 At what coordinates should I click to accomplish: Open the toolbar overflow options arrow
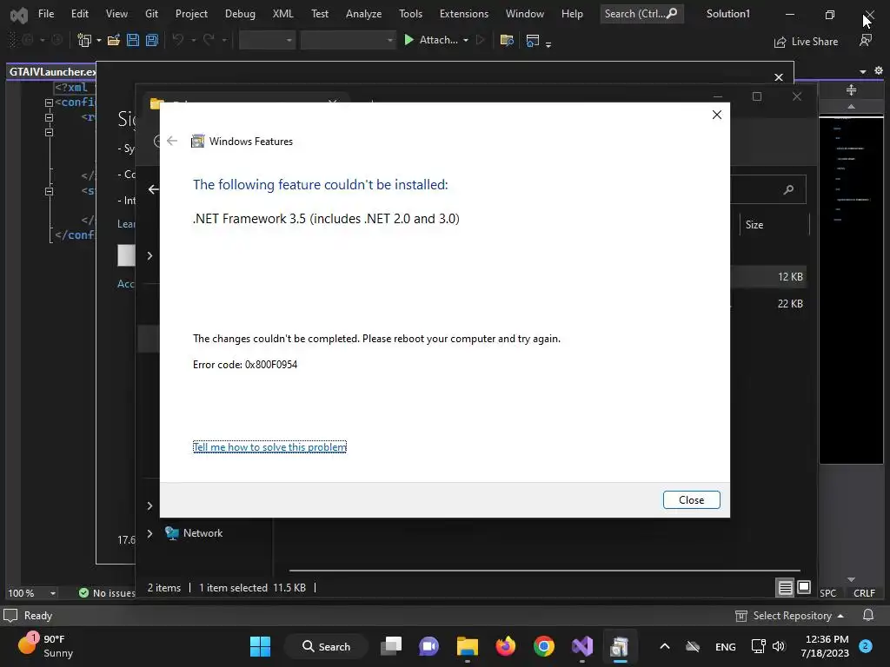click(x=548, y=44)
